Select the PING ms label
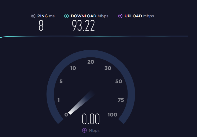The width and height of the screenshot is (197, 137). (x=46, y=16)
